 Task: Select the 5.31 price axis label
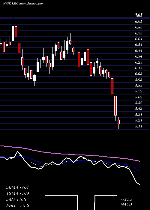pyautogui.click(x=139, y=115)
